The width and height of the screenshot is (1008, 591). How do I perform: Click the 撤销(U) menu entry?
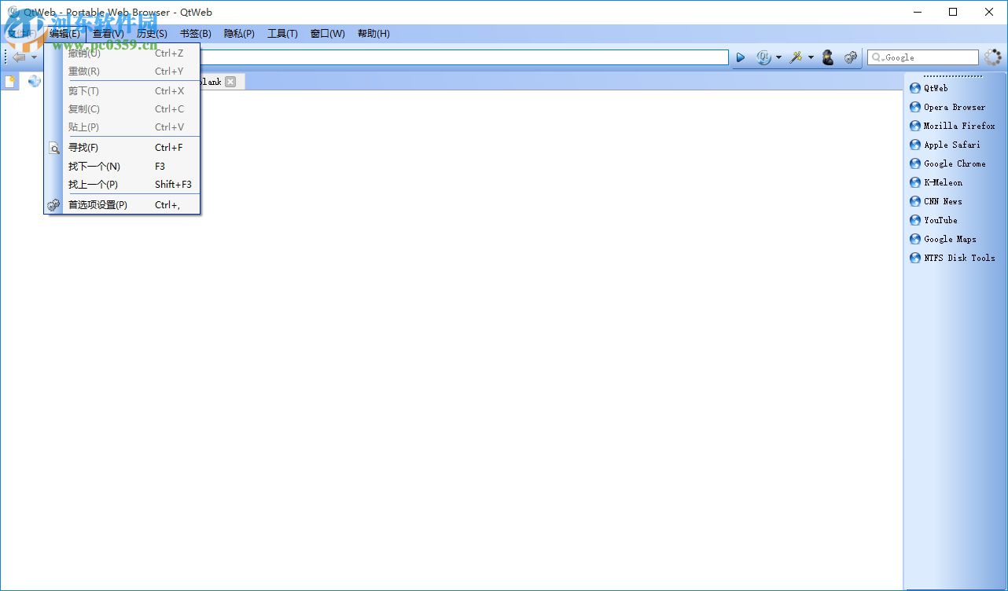122,53
